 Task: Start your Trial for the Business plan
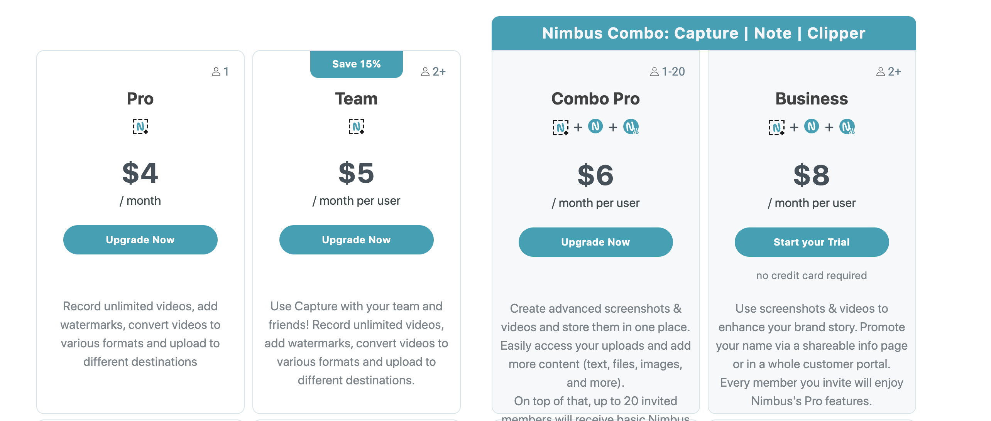click(x=811, y=242)
